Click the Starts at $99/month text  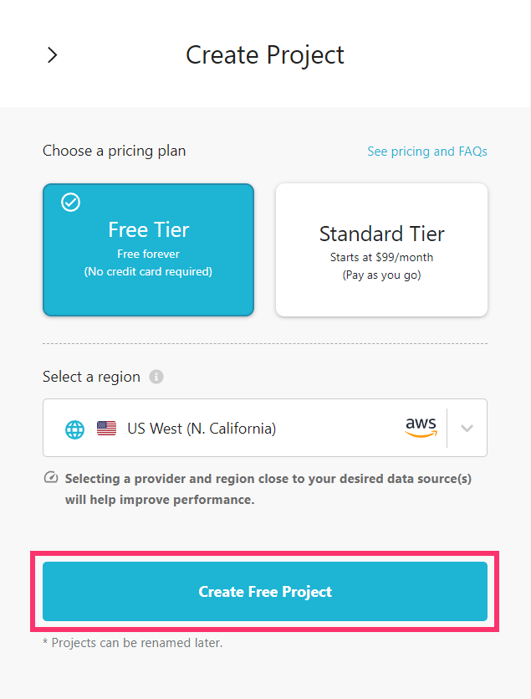click(x=381, y=258)
